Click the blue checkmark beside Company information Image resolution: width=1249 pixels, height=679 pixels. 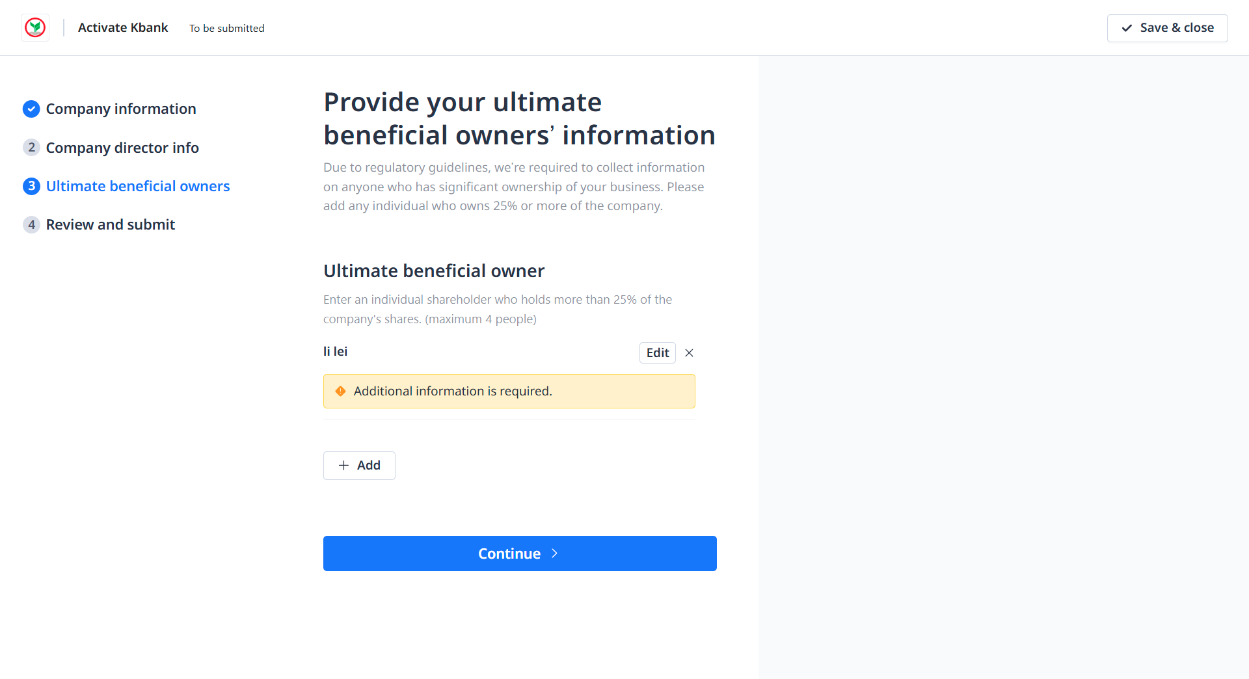tap(31, 109)
